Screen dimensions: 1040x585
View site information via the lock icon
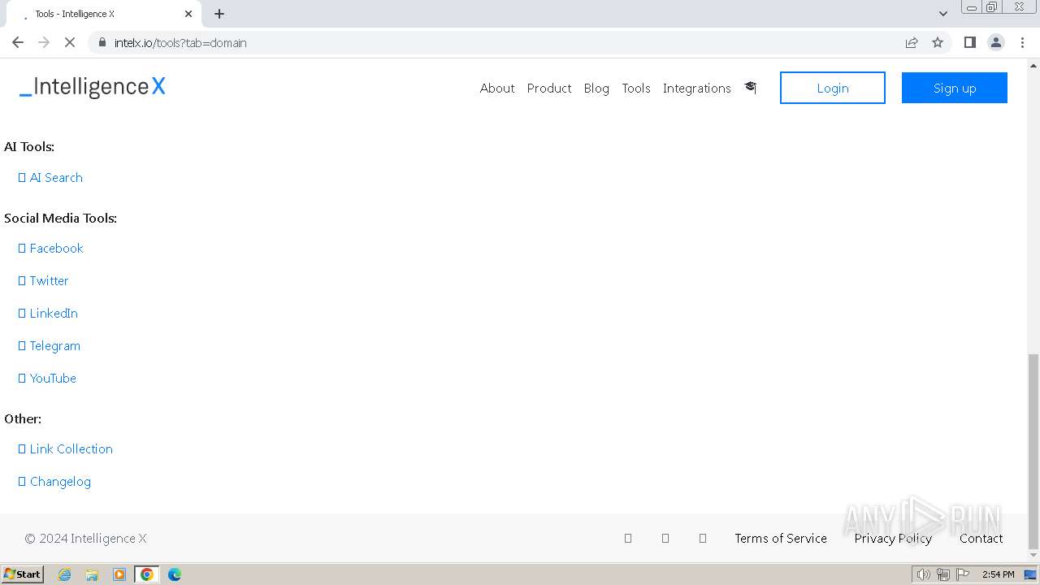(x=102, y=42)
